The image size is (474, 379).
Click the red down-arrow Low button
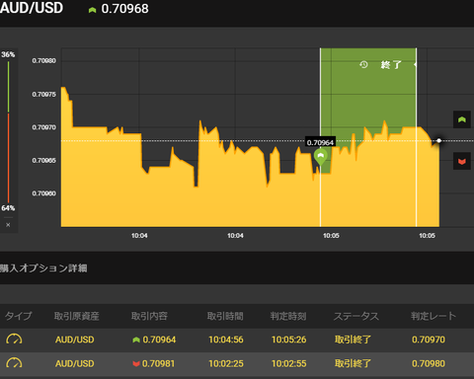pos(462,161)
